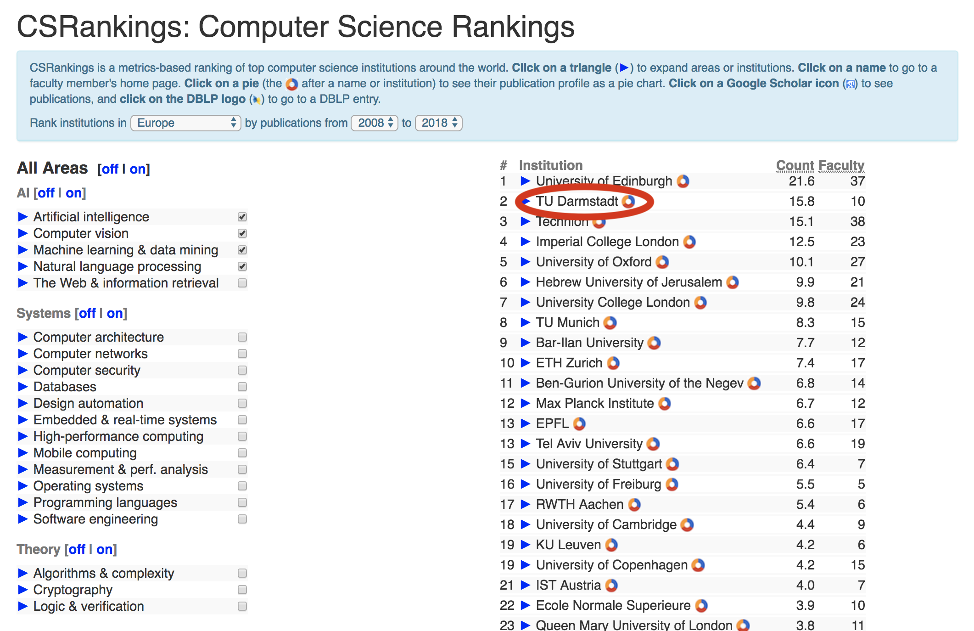Enable the Computer architecture checkbox

point(242,337)
